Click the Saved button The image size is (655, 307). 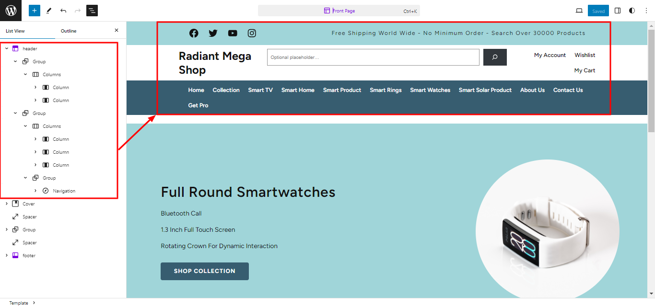(x=598, y=11)
